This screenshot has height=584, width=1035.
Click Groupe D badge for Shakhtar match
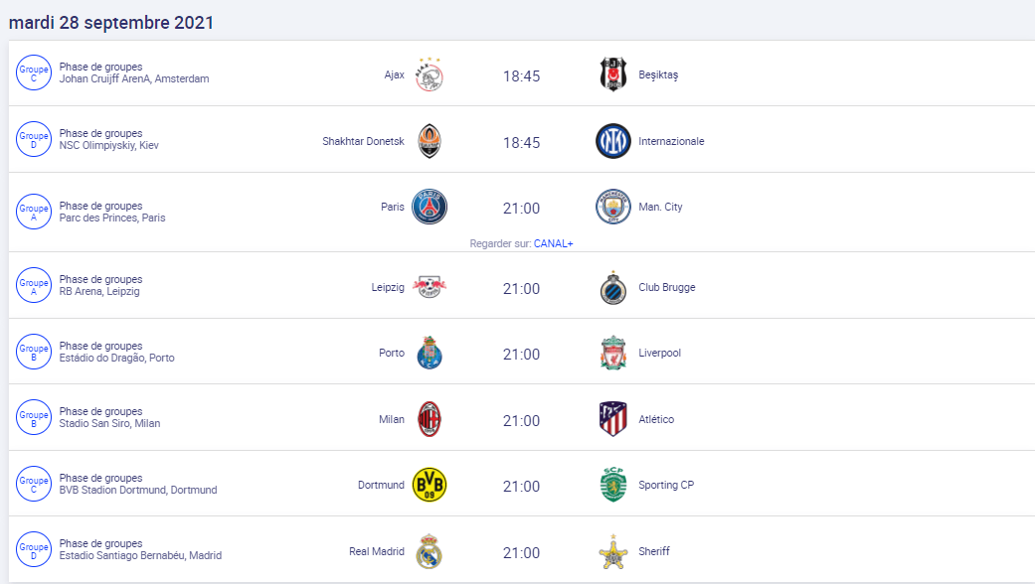tap(34, 140)
